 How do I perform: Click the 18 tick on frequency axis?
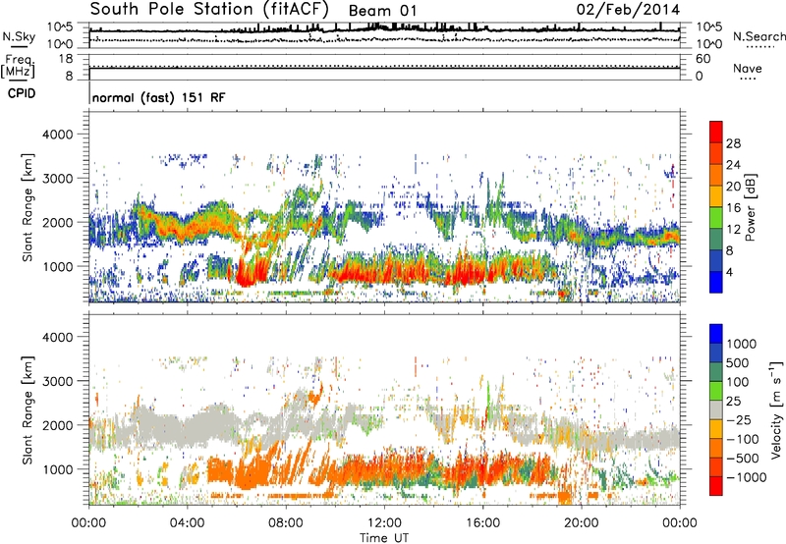pyautogui.click(x=66, y=59)
